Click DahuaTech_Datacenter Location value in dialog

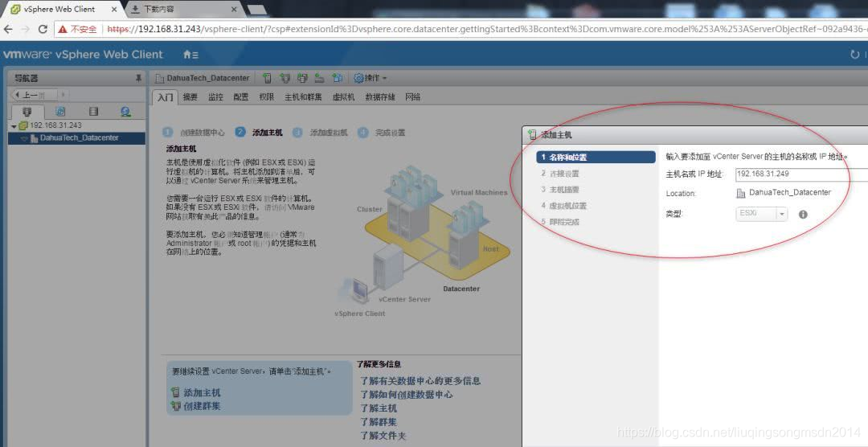[789, 193]
